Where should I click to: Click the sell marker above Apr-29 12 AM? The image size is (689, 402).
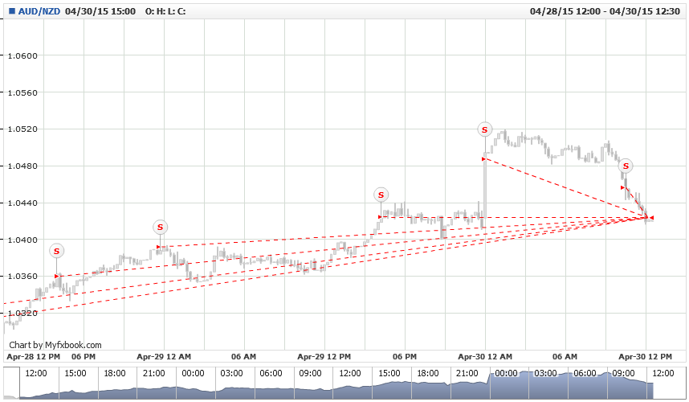(160, 228)
